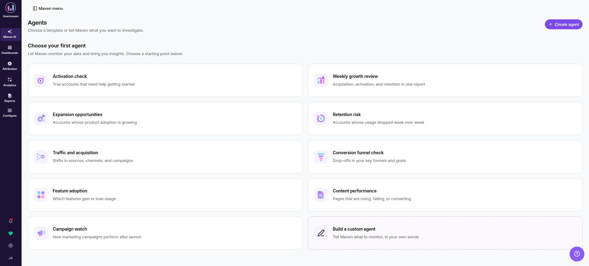Image resolution: width=589 pixels, height=266 pixels.
Task: Choose the Traffic and acquisition title
Action: [75, 153]
